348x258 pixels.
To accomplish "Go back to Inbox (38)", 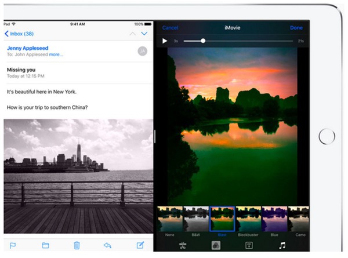I will click(x=19, y=34).
